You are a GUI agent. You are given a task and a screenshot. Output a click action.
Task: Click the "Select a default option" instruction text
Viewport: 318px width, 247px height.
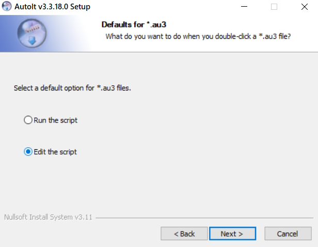(x=72, y=88)
